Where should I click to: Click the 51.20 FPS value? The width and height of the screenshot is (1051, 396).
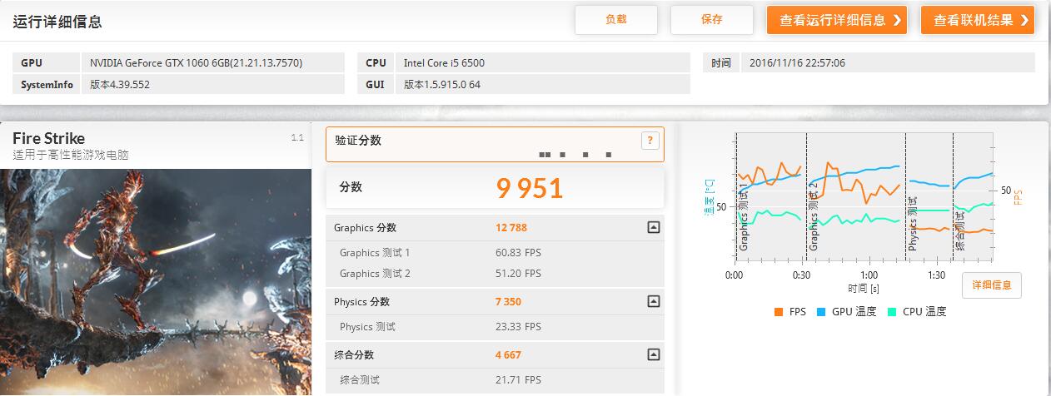[x=518, y=273]
